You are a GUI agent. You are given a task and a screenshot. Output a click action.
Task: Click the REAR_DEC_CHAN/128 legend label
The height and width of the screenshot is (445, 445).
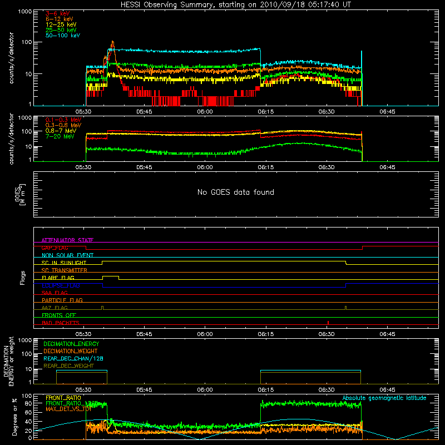[x=73, y=358]
